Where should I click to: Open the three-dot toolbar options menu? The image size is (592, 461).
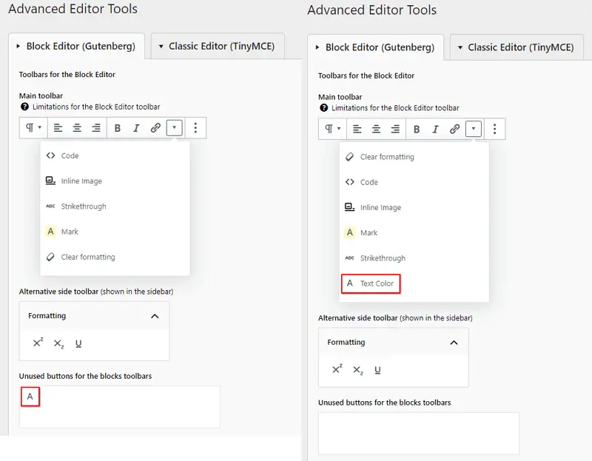tap(195, 128)
